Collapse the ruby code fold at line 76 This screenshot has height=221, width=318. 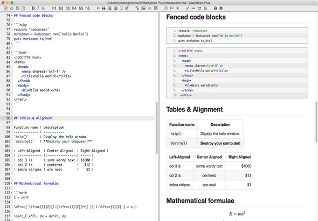click(x=11, y=25)
